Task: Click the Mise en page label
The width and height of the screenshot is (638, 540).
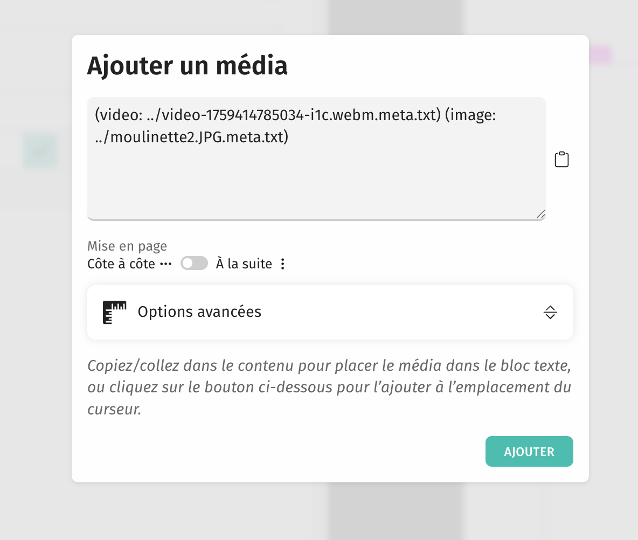Action: [x=127, y=246]
